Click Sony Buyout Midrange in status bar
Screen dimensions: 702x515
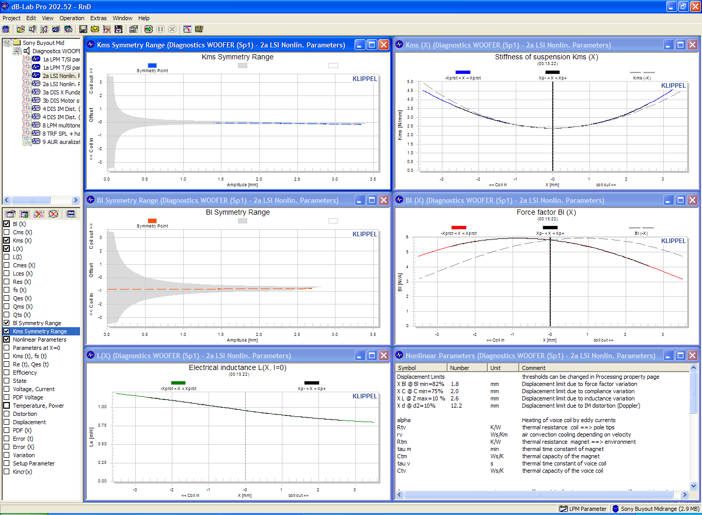(x=656, y=509)
